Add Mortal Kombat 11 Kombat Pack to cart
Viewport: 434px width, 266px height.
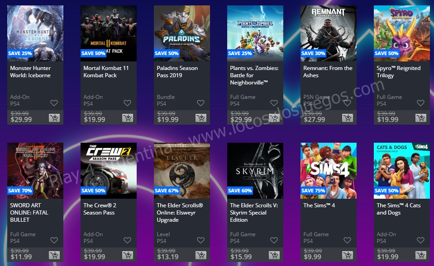point(128,118)
